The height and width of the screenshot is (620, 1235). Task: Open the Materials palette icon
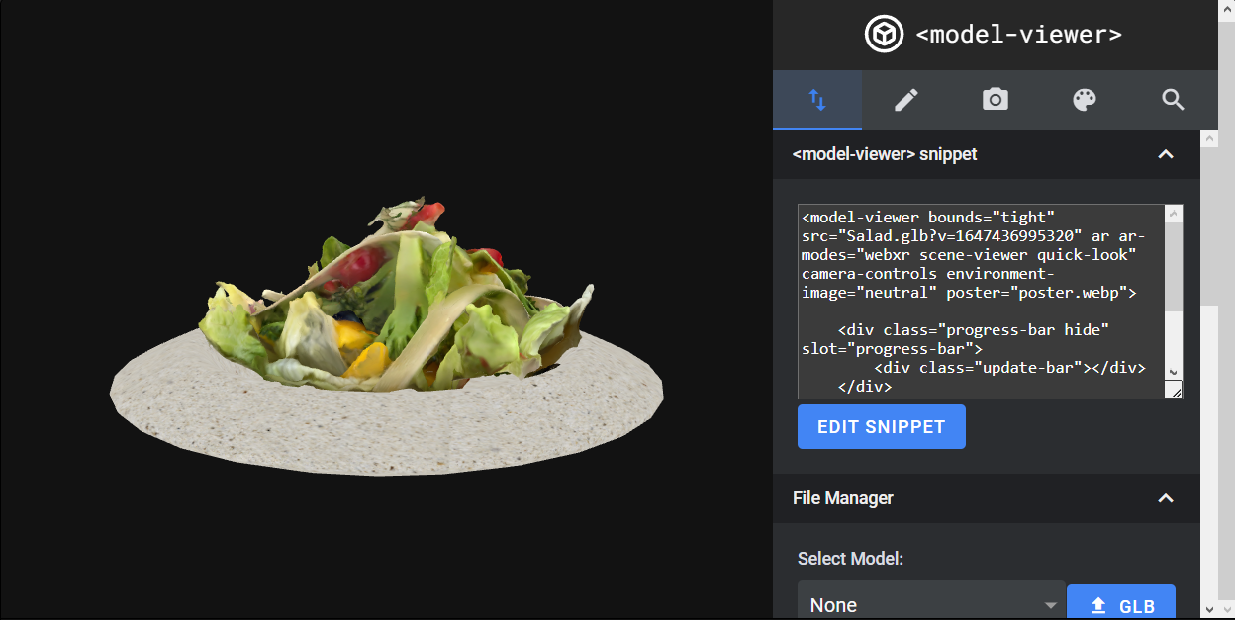(1084, 99)
